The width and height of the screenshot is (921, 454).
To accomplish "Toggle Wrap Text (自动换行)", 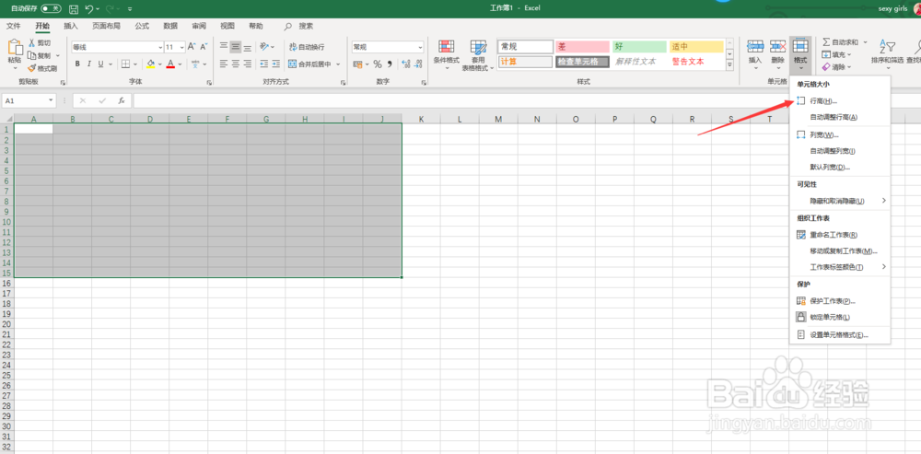I will tap(306, 47).
